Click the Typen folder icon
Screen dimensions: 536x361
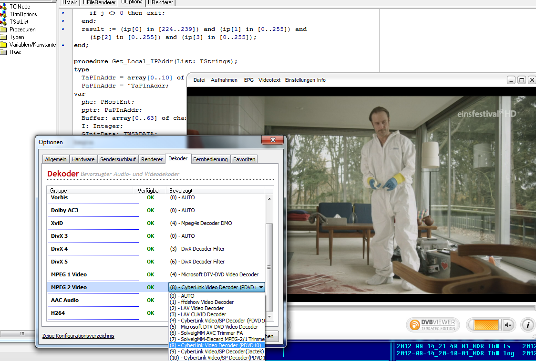pos(4,37)
